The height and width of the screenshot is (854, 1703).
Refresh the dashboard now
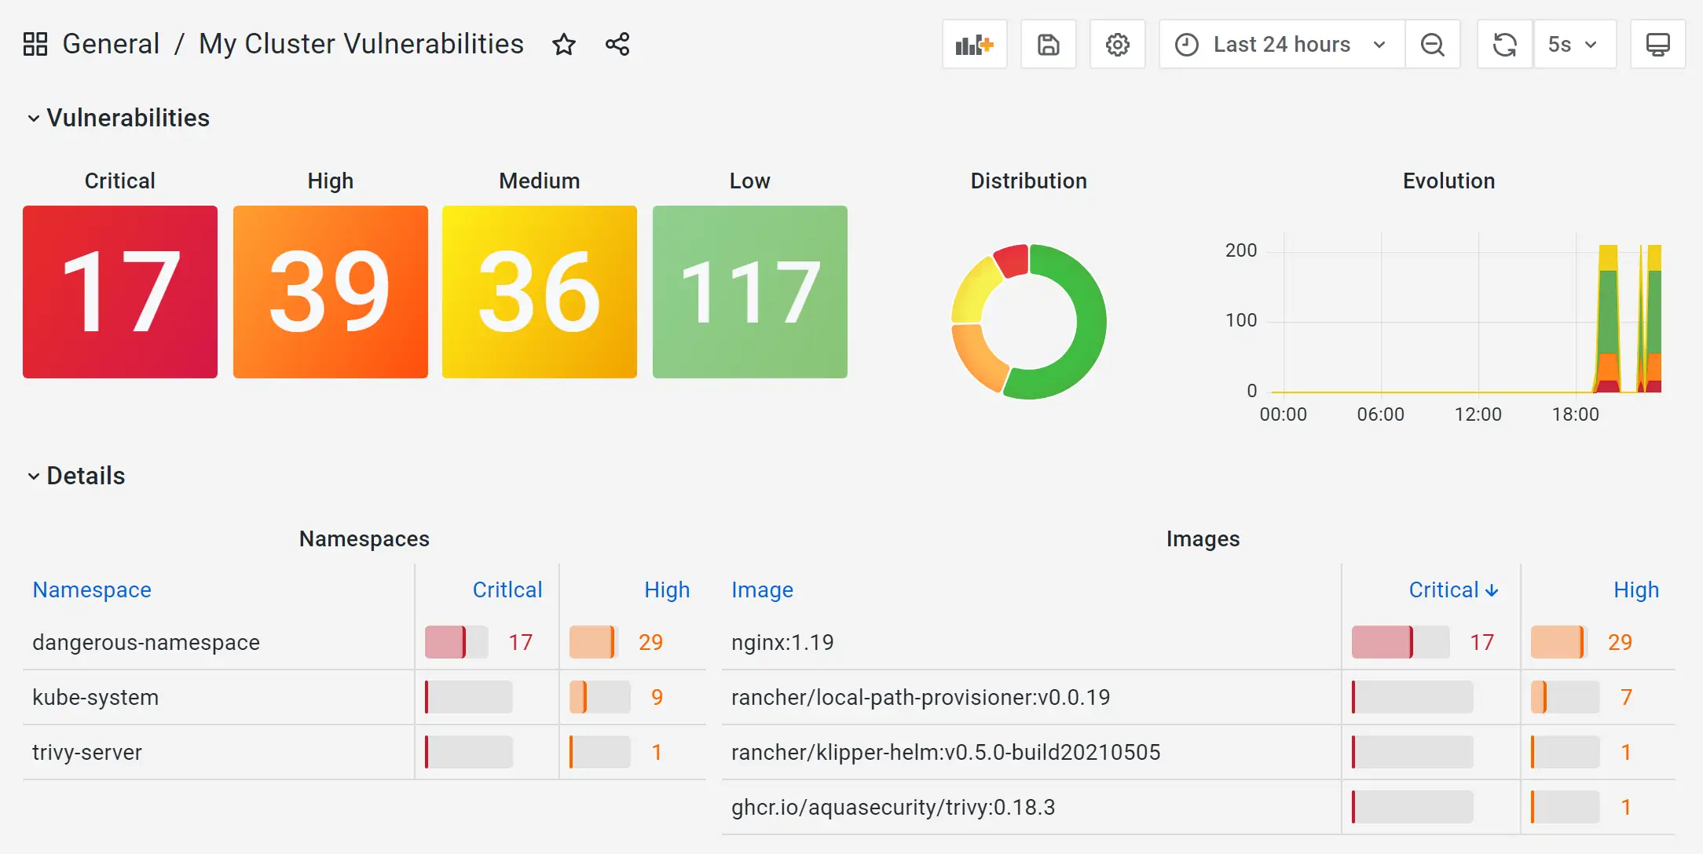[1504, 45]
